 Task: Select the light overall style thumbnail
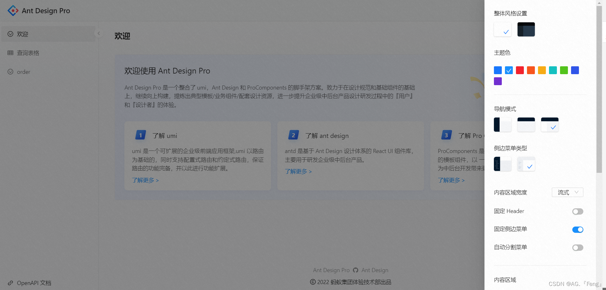pos(502,29)
